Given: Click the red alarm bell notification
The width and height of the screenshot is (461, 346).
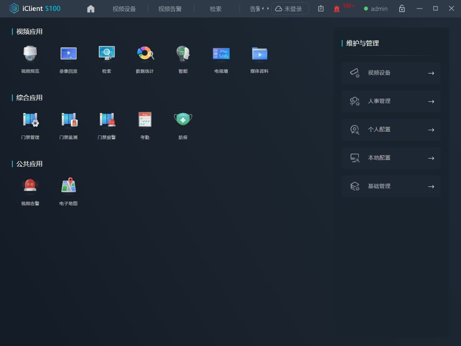Looking at the screenshot, I should pyautogui.click(x=337, y=9).
